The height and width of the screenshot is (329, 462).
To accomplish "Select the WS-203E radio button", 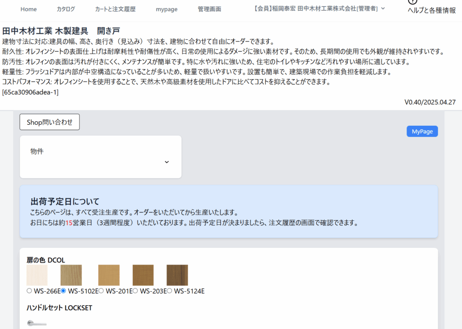I will coord(135,291).
